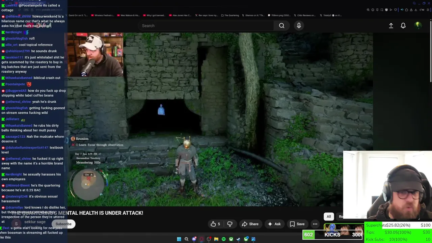Open the 'Wes Watson & His...' bookmark

point(128,15)
